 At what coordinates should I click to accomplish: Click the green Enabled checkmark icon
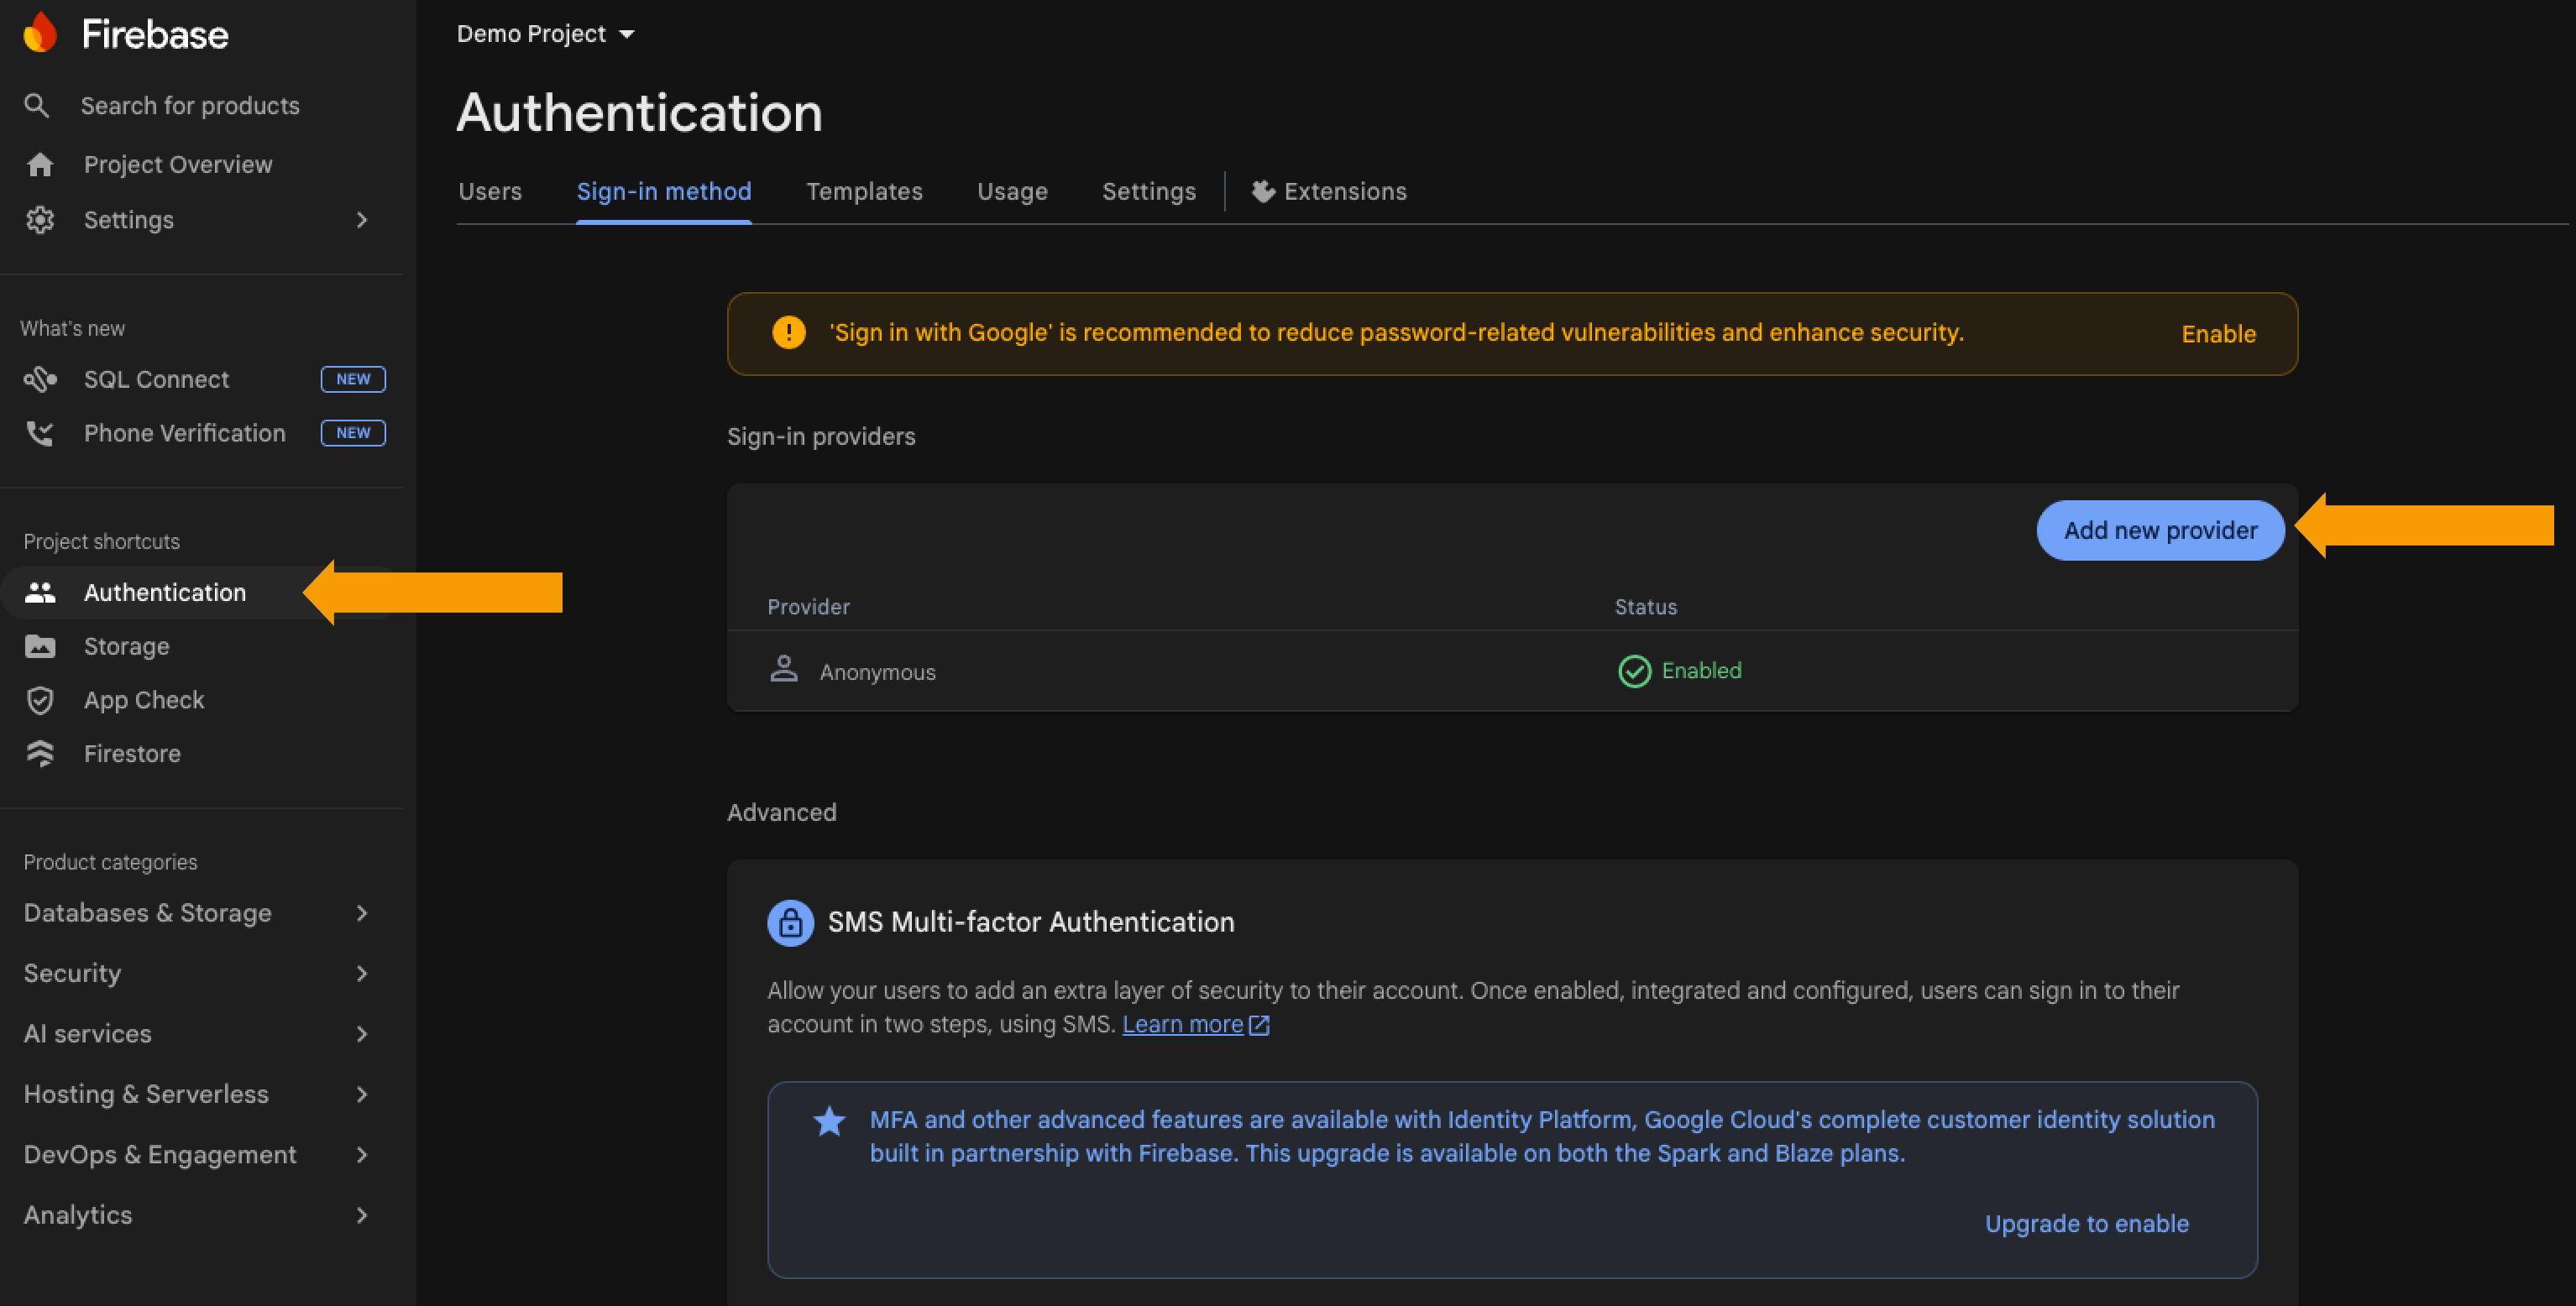(1634, 671)
